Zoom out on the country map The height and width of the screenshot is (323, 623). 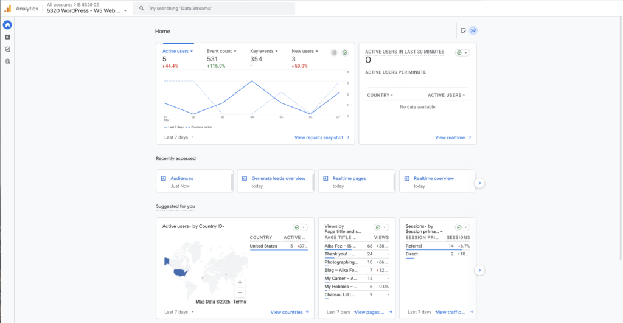click(x=240, y=293)
